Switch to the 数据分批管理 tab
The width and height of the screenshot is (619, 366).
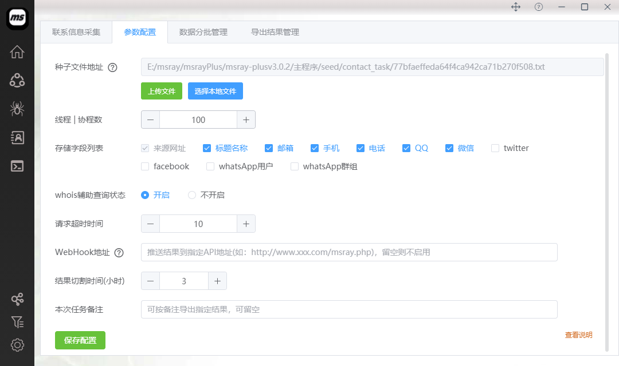203,32
